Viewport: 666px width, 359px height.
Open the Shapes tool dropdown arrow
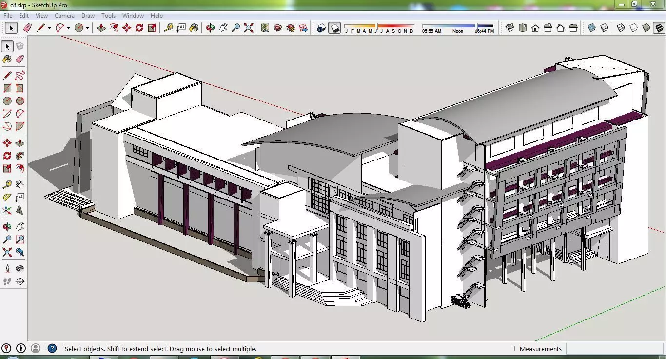click(87, 28)
